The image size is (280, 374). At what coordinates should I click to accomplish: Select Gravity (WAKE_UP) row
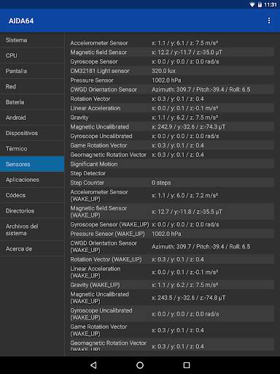coord(172,285)
